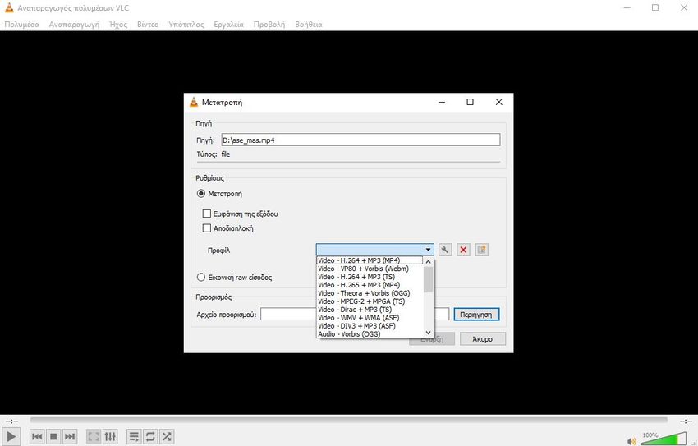698x446 pixels.
Task: Create a new profile icon
Action: pyautogui.click(x=481, y=250)
